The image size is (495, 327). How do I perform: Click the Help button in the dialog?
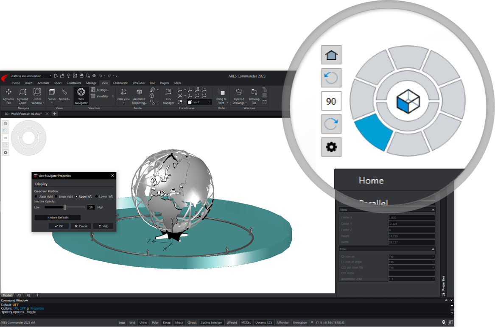pyautogui.click(x=103, y=226)
